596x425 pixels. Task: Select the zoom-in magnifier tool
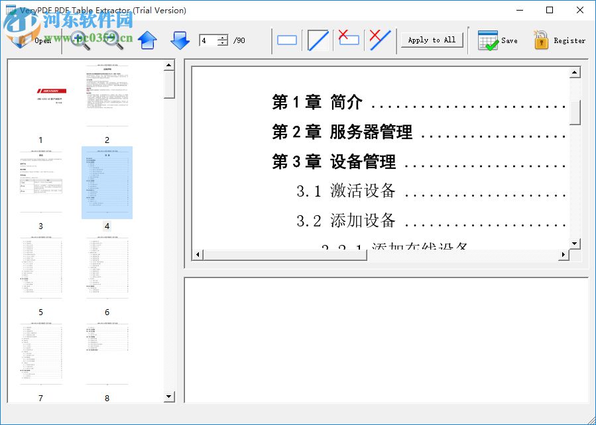click(78, 38)
